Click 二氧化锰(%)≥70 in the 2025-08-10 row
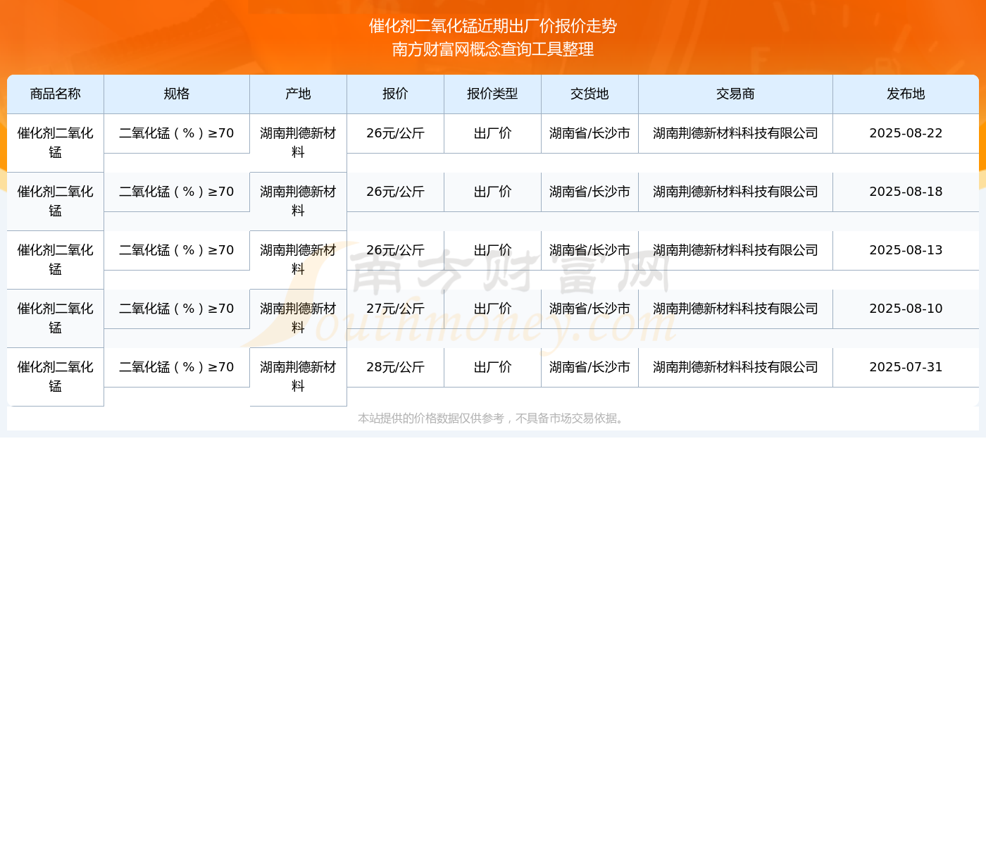 pyautogui.click(x=177, y=309)
